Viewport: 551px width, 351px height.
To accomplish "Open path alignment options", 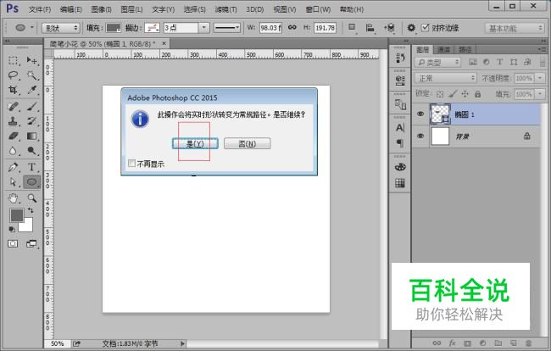I will coord(370,28).
